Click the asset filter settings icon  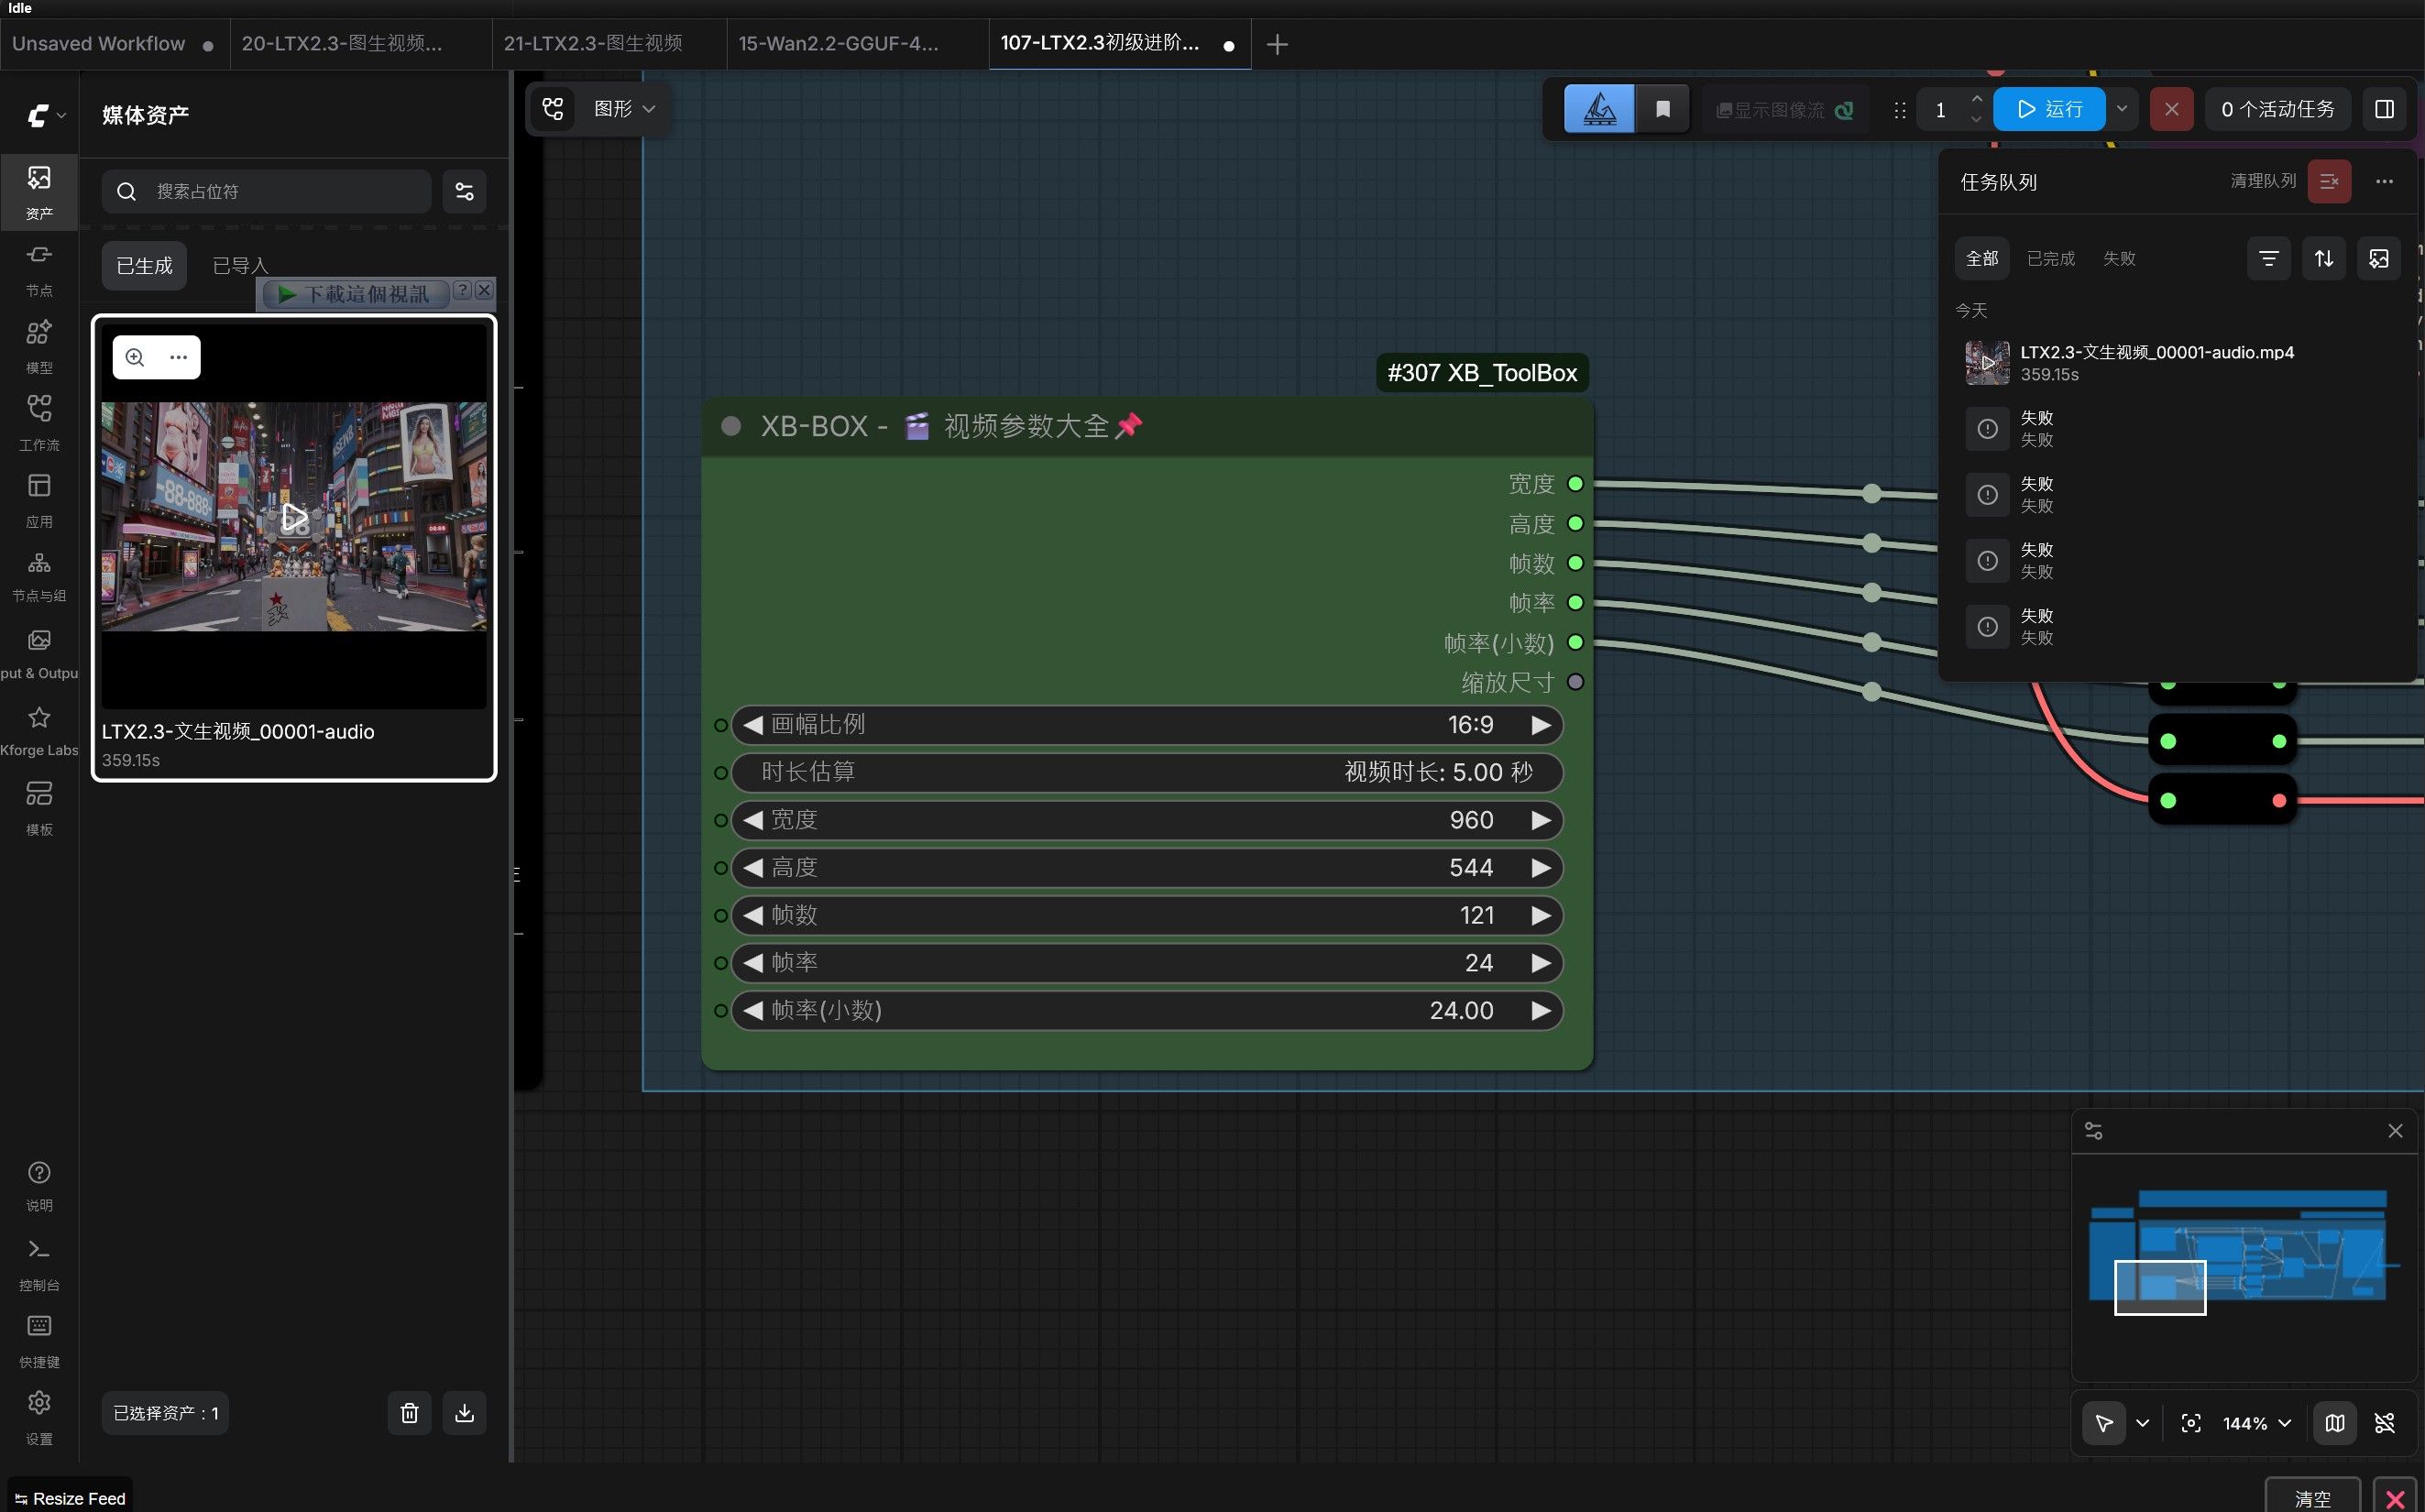[x=464, y=191]
